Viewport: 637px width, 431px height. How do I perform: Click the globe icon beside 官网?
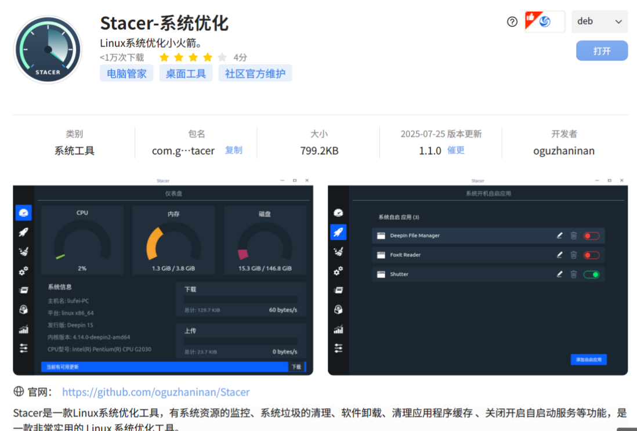click(x=19, y=392)
